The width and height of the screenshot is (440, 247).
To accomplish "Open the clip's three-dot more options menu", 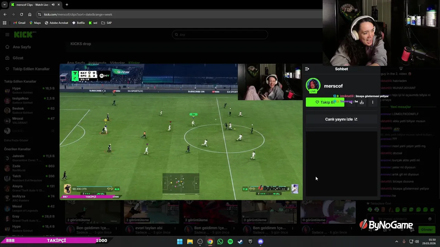I will pos(373,102).
